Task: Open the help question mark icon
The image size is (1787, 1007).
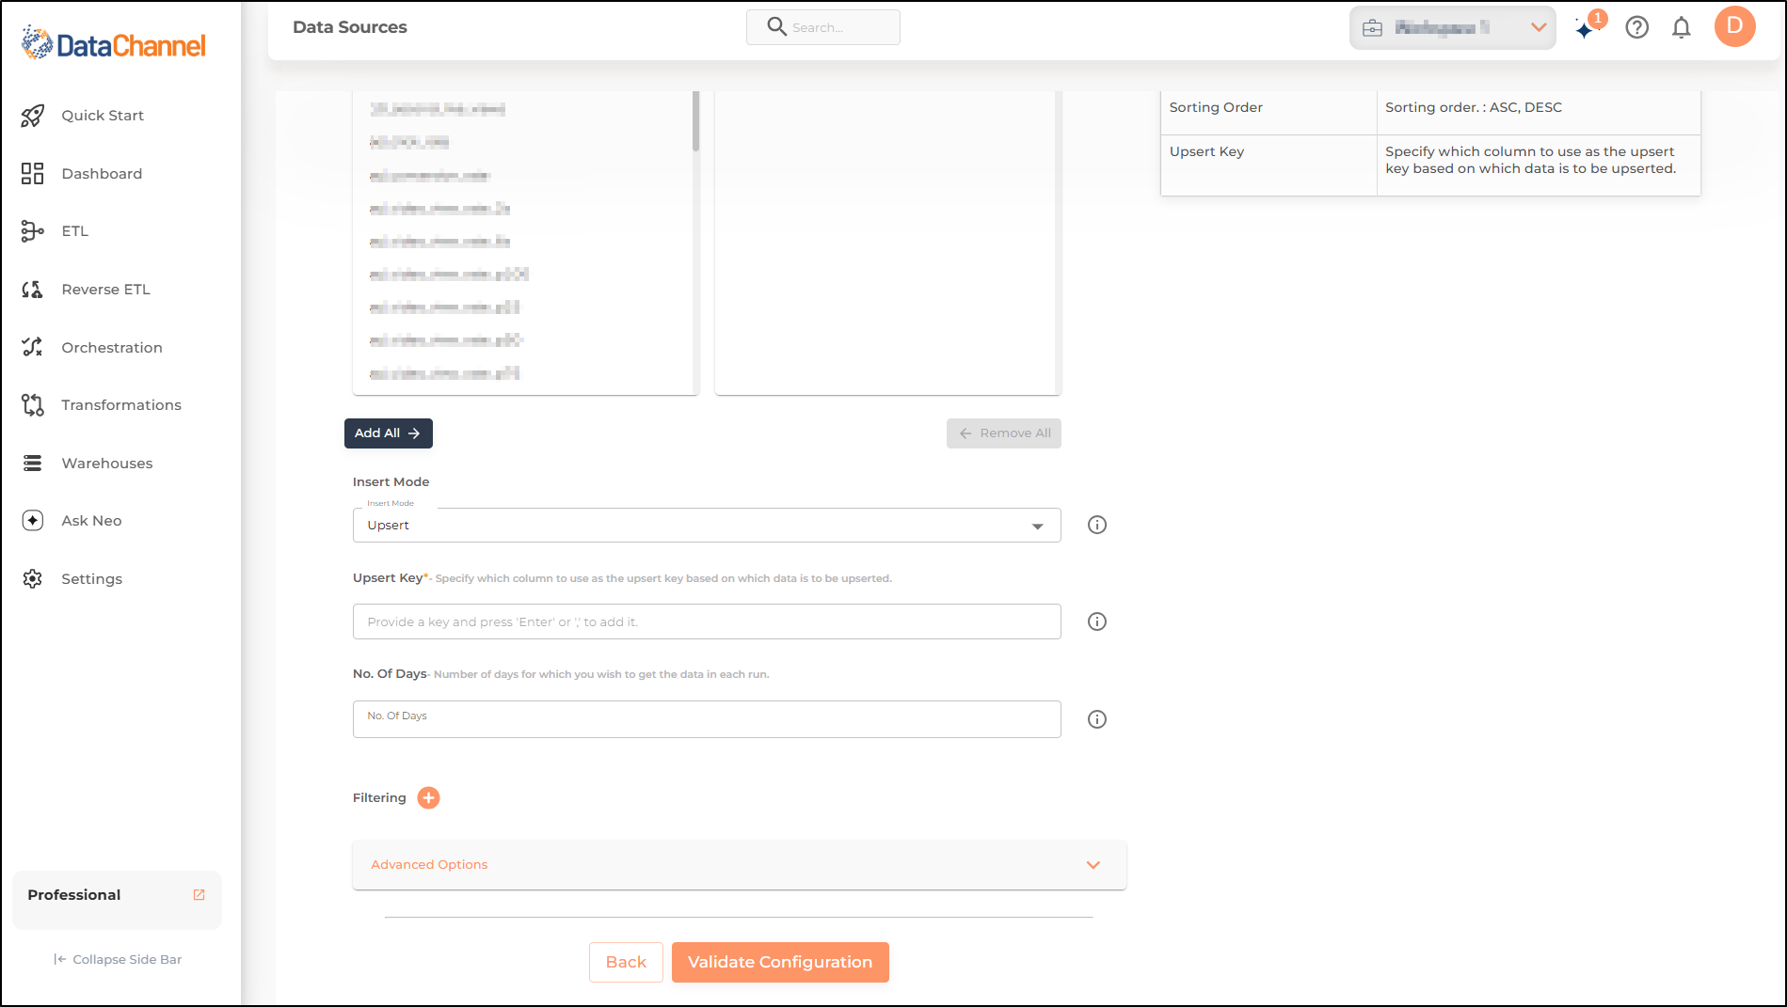Action: click(x=1637, y=27)
